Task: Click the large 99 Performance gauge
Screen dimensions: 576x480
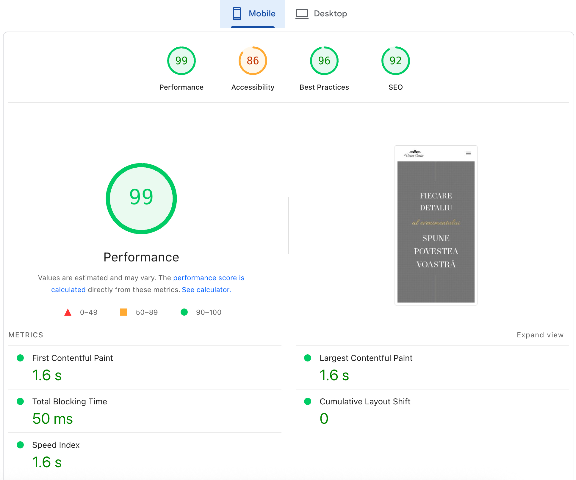Action: pyautogui.click(x=141, y=198)
